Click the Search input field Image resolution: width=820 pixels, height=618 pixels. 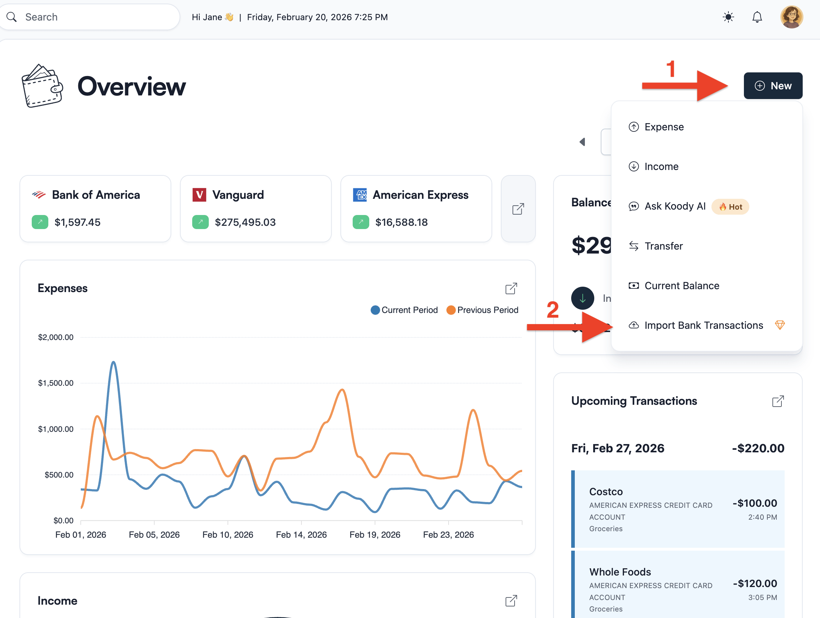(93, 17)
